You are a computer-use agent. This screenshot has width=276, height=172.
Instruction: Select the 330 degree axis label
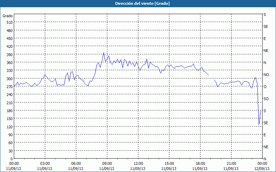coord(10,71)
